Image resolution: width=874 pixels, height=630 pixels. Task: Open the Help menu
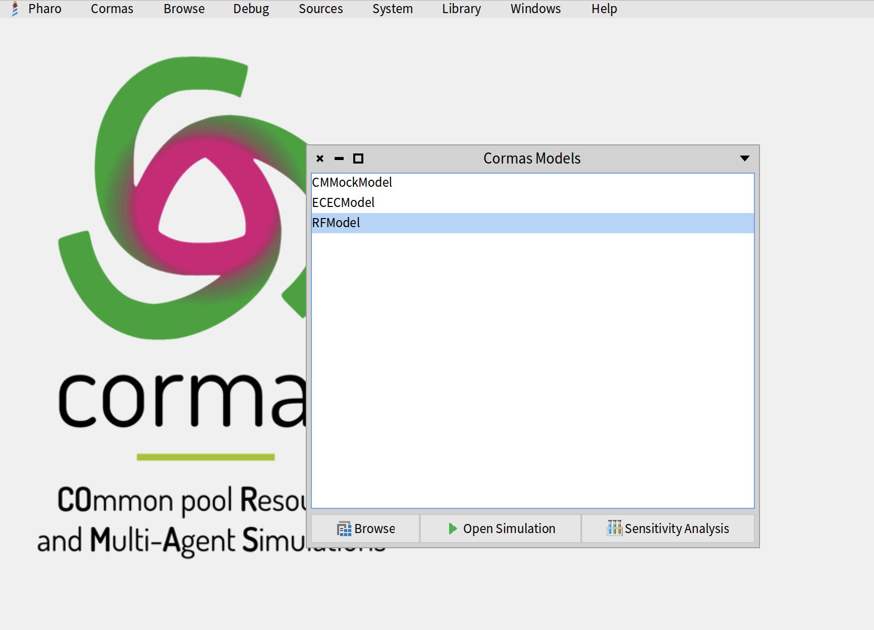[x=604, y=9]
